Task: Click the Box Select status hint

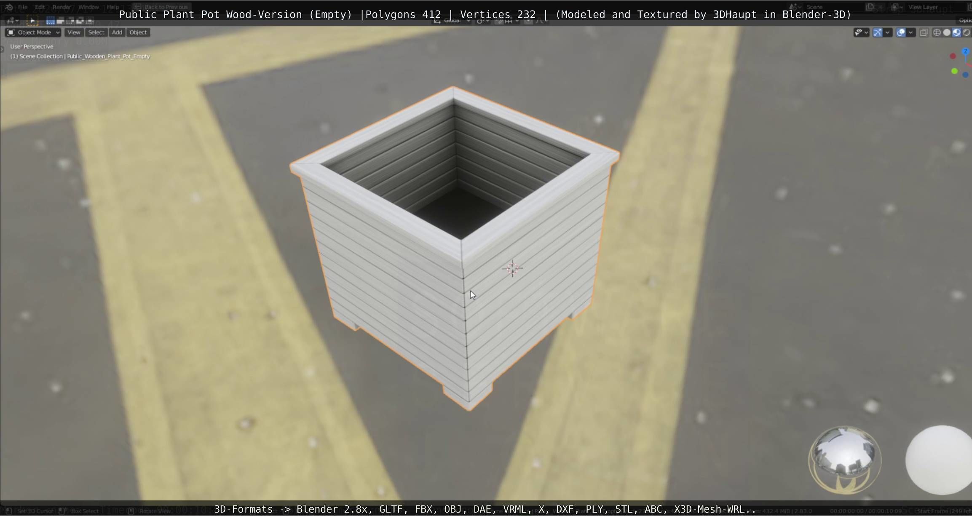Action: click(79, 511)
